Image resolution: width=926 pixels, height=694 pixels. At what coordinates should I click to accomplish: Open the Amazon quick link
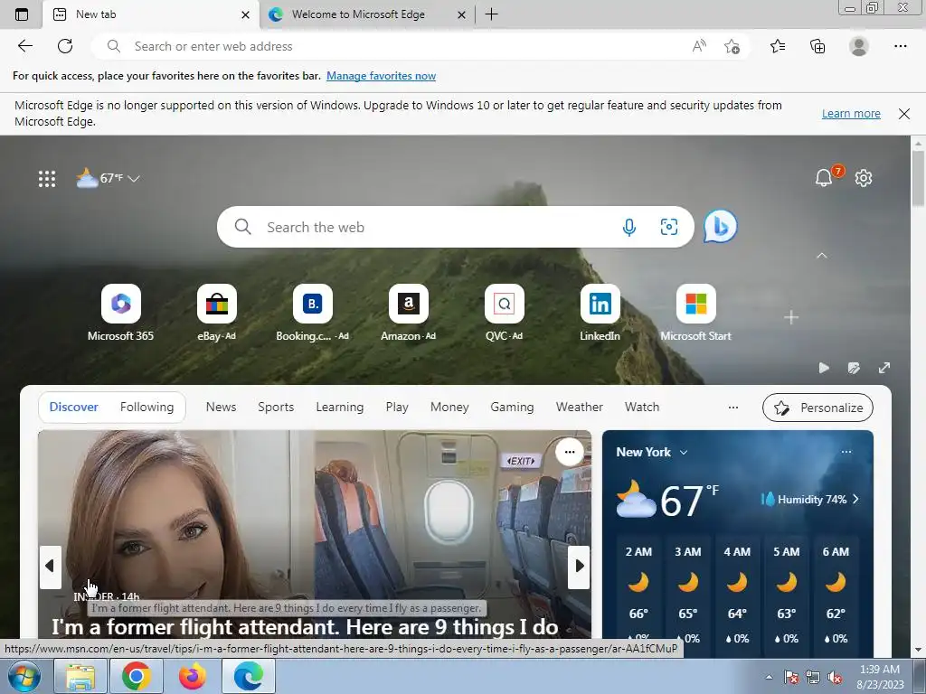click(408, 313)
